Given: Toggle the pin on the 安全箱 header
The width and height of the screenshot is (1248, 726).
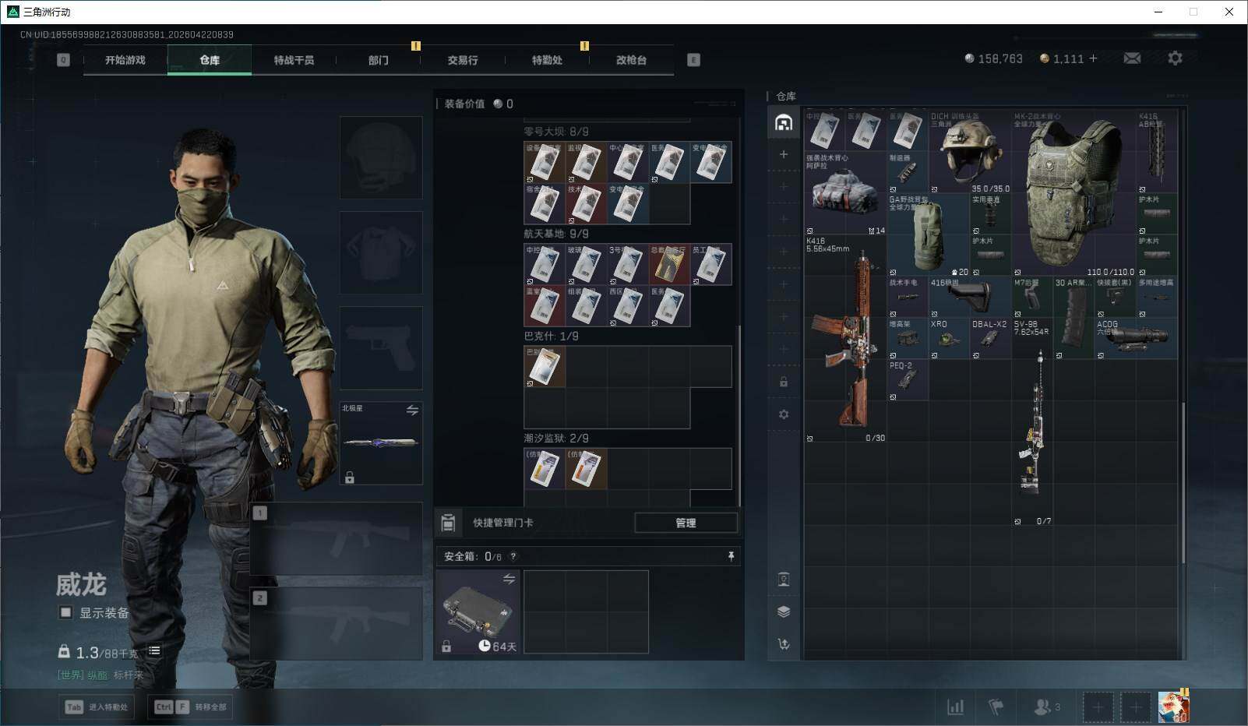Looking at the screenshot, I should [731, 556].
